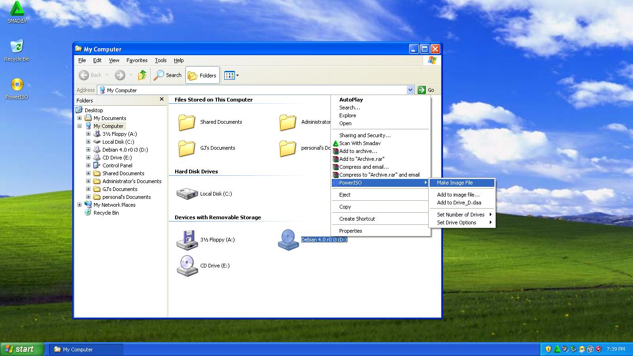Open the address bar dropdown arrow
The width and height of the screenshot is (633, 356).
(x=410, y=90)
